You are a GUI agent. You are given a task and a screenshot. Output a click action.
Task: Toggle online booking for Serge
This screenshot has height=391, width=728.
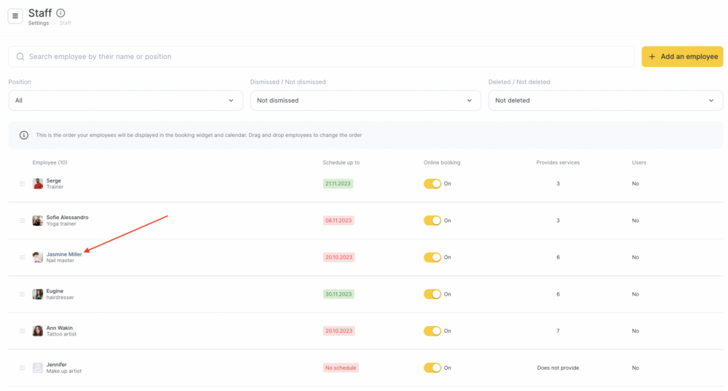point(432,184)
